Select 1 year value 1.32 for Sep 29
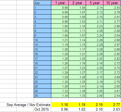Image resolution: width=121 pixels, height=112 pixels. [60, 91]
